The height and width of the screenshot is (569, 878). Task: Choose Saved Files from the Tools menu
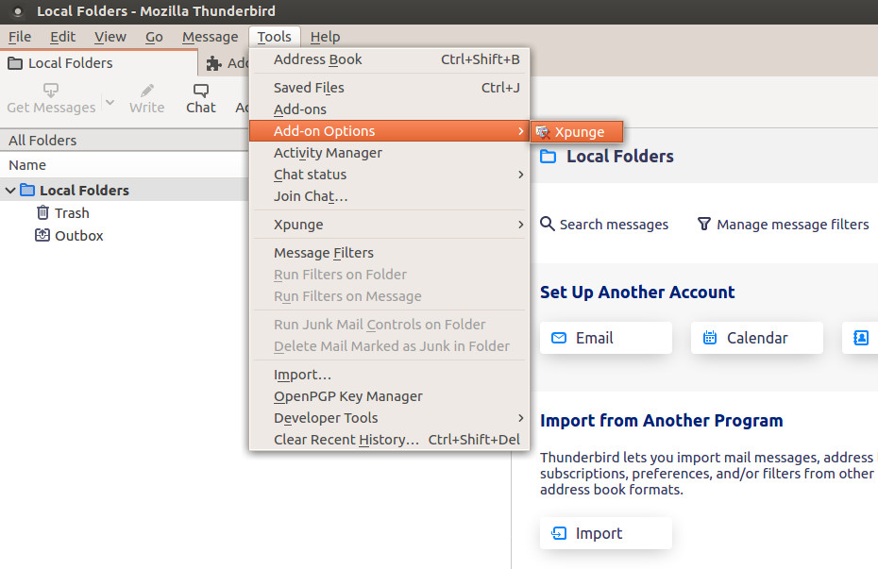click(389, 88)
